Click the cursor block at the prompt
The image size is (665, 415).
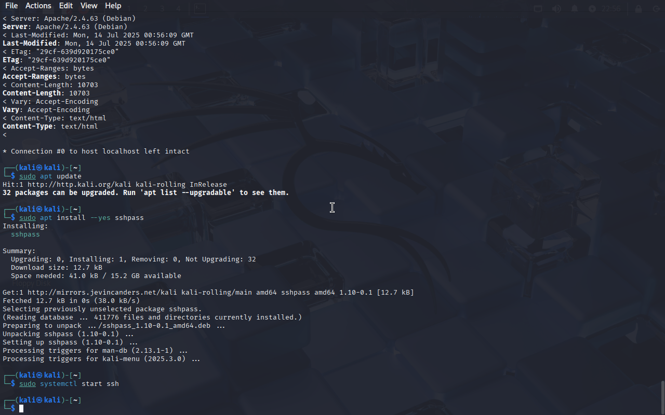tap(21, 409)
